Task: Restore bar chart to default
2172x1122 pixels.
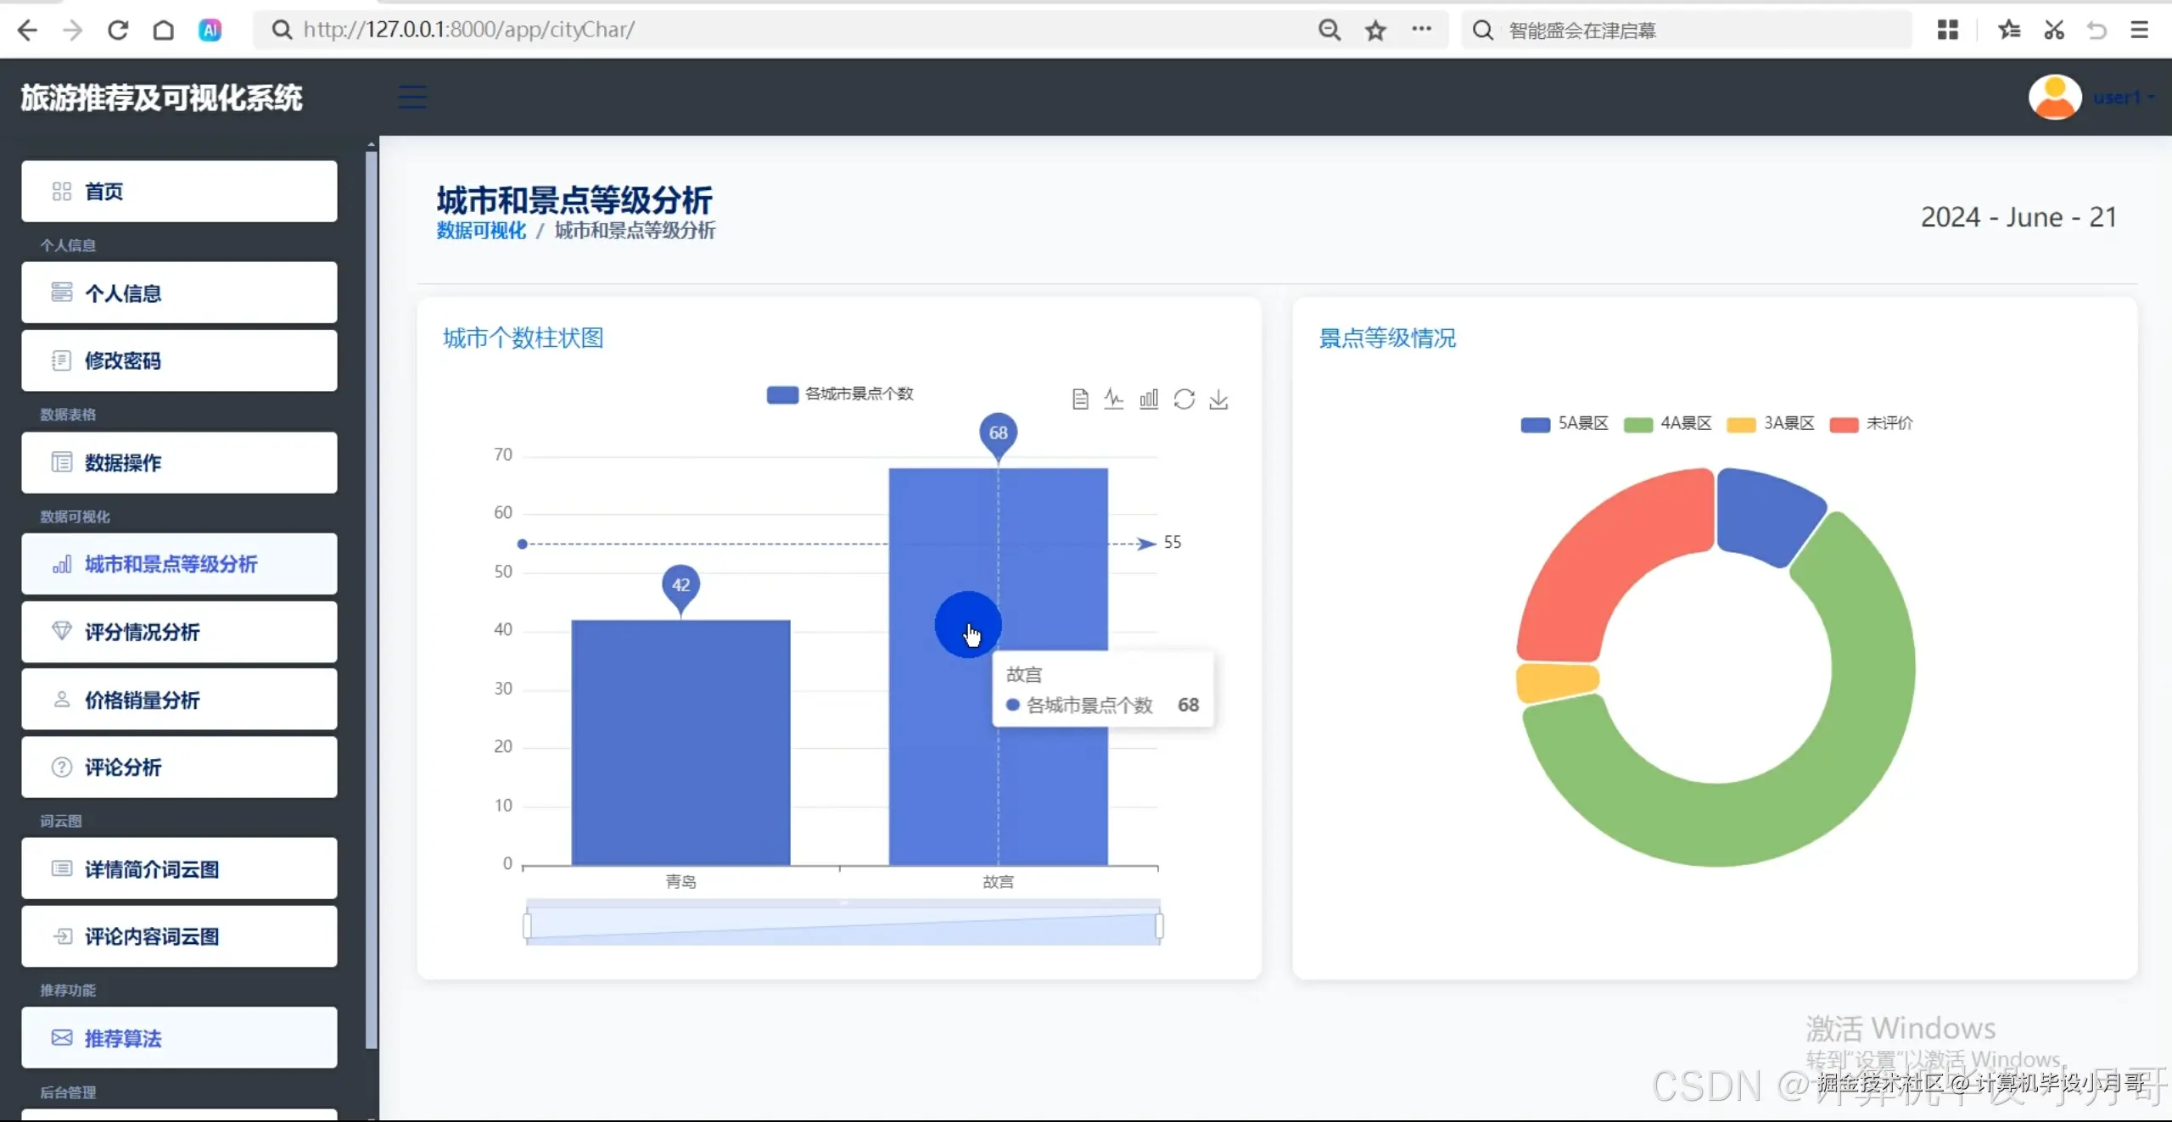Action: coord(1184,399)
